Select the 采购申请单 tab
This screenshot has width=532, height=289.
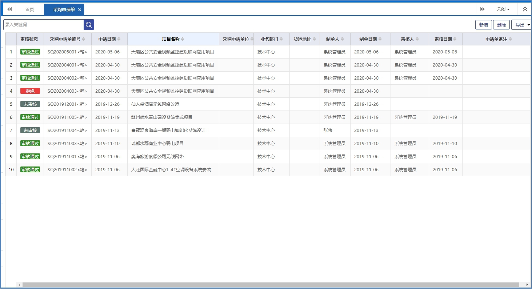(64, 9)
